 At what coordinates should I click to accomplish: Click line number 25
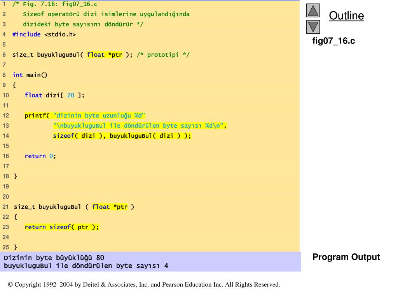pyautogui.click(x=5, y=247)
